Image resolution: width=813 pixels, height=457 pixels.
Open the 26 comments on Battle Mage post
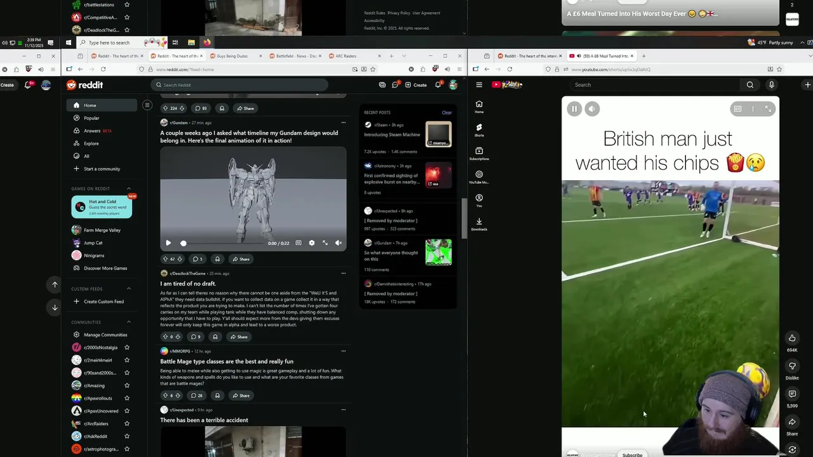pyautogui.click(x=197, y=395)
